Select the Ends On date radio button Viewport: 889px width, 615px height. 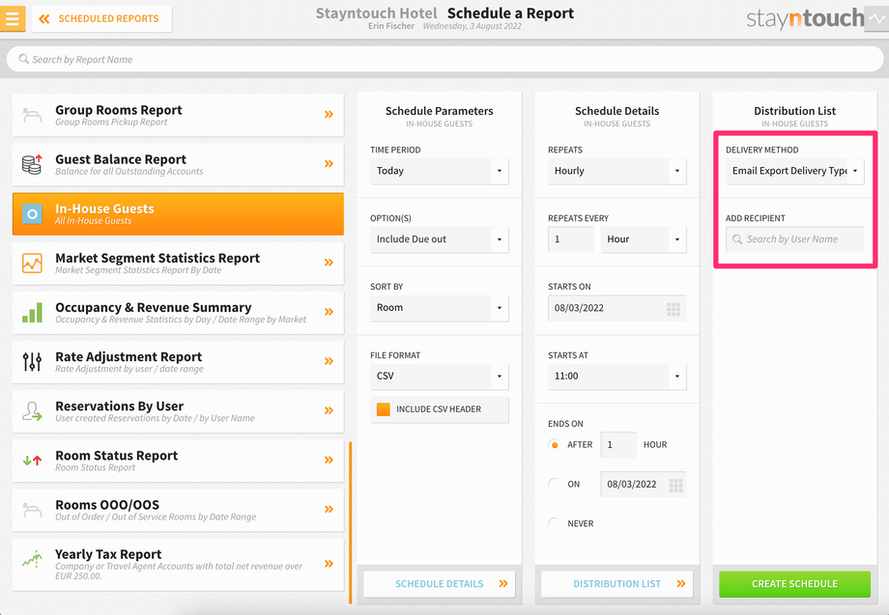click(x=554, y=485)
